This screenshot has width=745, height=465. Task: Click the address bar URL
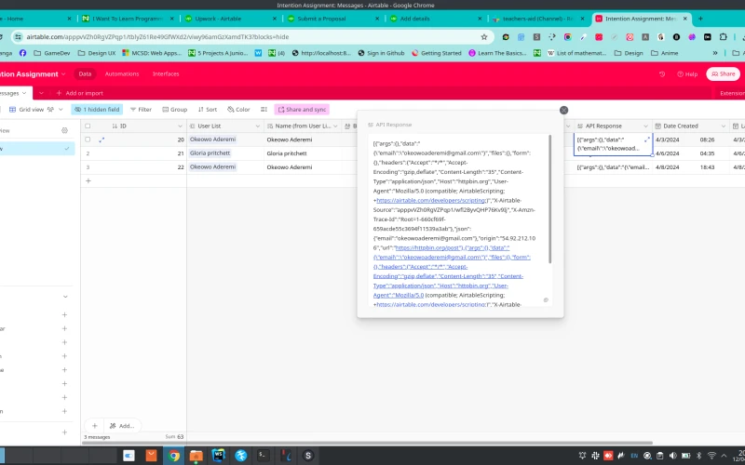[157, 37]
